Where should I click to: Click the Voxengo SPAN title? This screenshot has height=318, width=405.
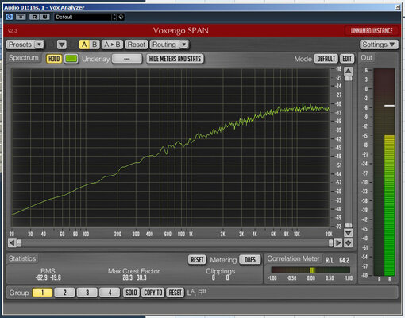181,31
